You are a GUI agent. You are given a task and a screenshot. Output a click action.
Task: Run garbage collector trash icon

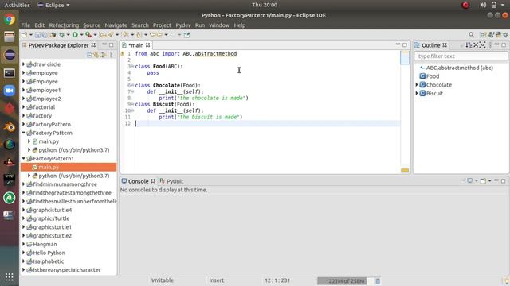(x=378, y=281)
